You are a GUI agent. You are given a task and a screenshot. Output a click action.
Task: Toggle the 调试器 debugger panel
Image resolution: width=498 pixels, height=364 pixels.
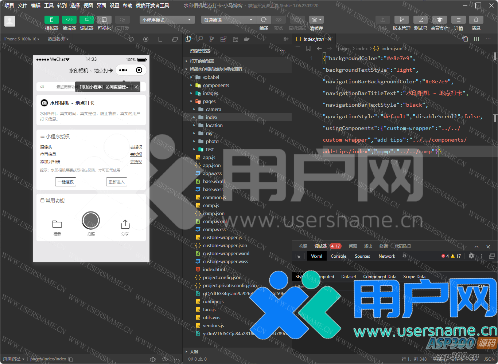(x=86, y=20)
